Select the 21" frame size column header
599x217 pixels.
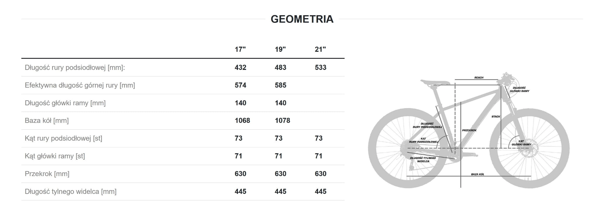coord(320,49)
